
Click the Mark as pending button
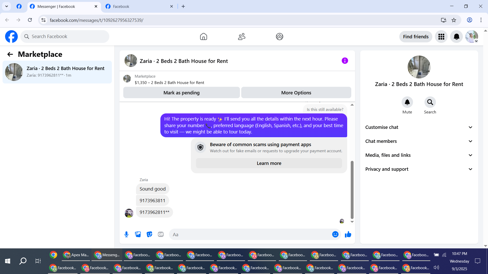click(181, 93)
